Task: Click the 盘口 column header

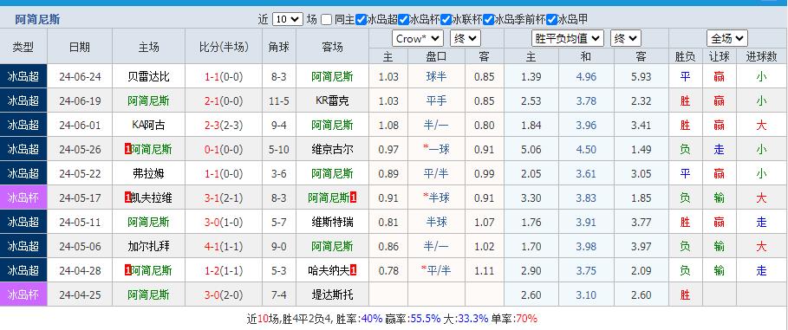Action: pos(436,57)
